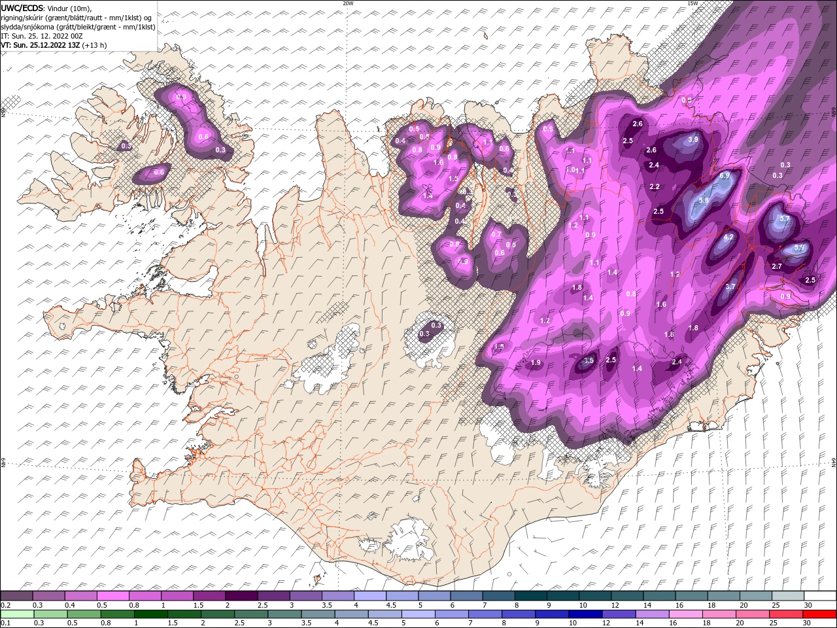837x628 pixels.
Task: Click the 3.7 precipitation value label
Action: (x=730, y=287)
